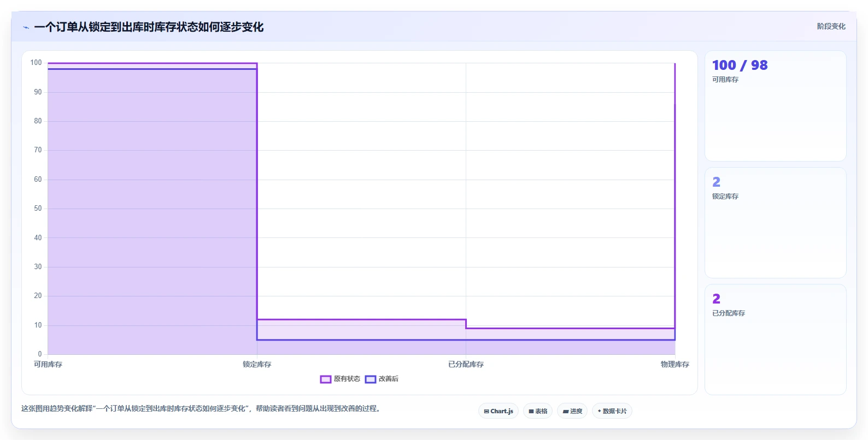Select the Chart.js tag
The width and height of the screenshot is (868, 440).
tap(498, 411)
